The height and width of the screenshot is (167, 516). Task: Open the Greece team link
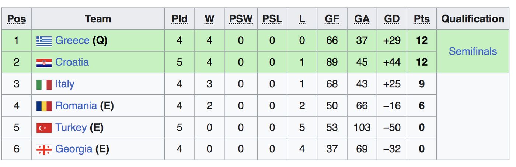(72, 40)
